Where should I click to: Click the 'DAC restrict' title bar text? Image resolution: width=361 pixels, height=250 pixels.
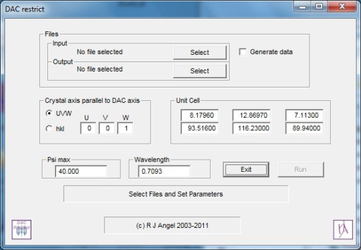coord(25,9)
